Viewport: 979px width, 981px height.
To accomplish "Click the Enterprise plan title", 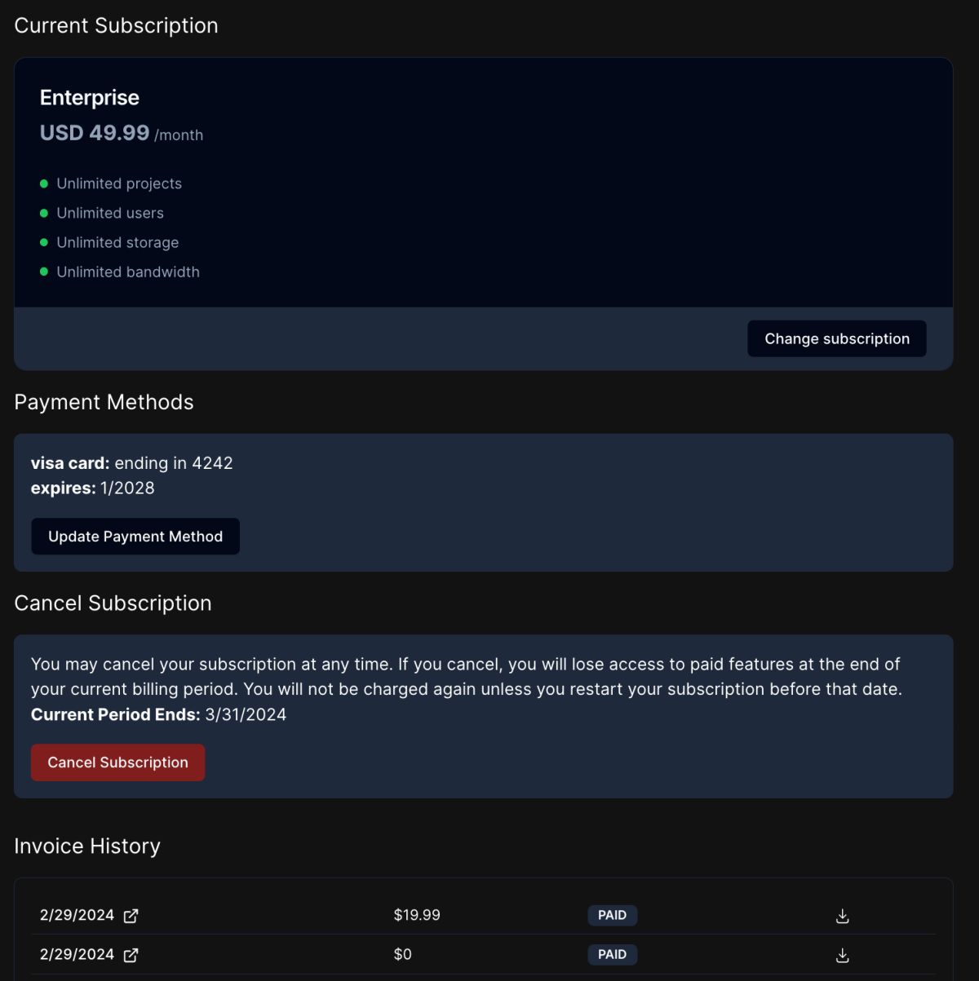I will (x=90, y=98).
